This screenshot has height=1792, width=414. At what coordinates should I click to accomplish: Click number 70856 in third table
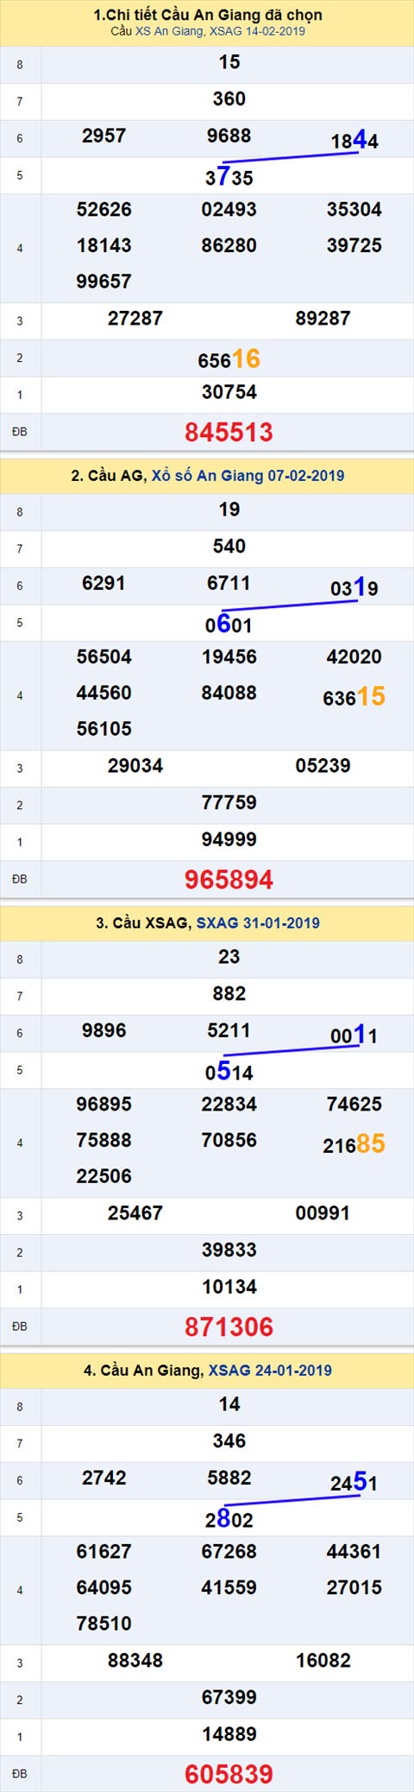click(x=229, y=1141)
